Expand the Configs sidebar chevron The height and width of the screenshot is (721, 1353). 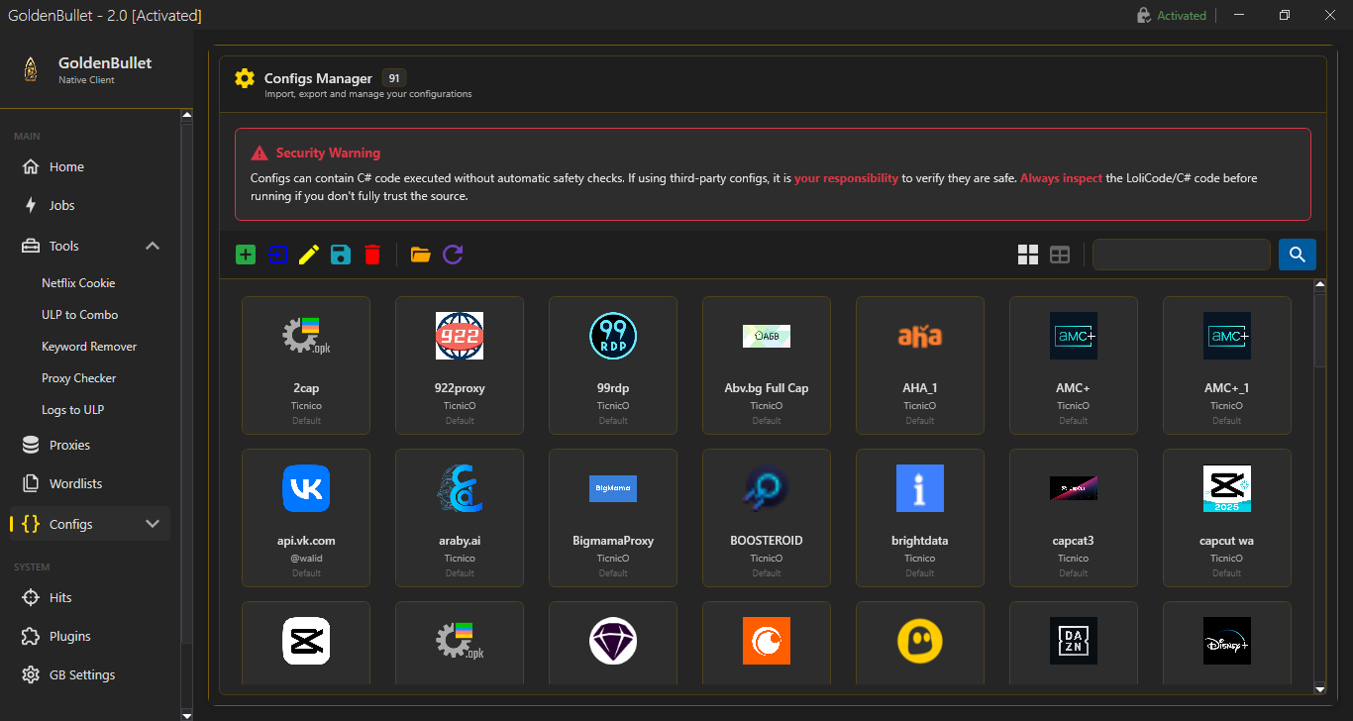tap(153, 524)
